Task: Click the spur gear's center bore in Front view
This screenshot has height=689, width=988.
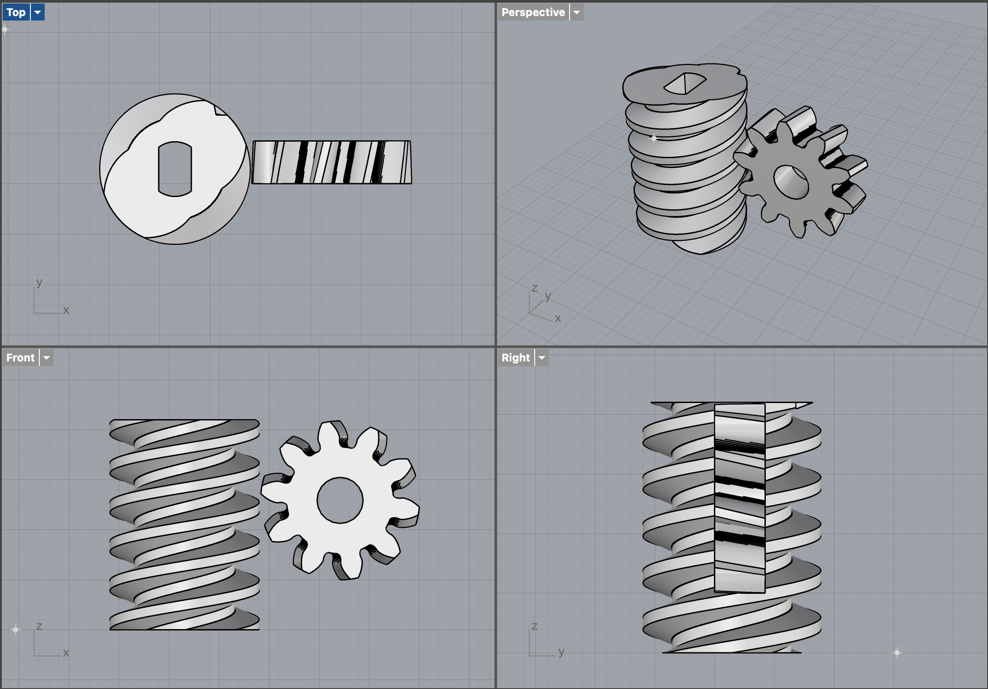Action: point(340,500)
